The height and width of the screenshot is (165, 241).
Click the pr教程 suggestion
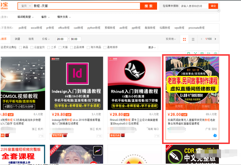(50, 28)
